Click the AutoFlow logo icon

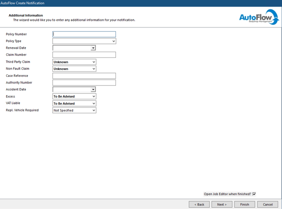pyautogui.click(x=259, y=17)
